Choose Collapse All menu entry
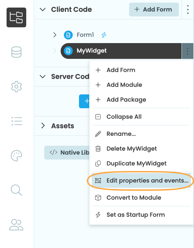Image resolution: width=194 pixels, height=248 pixels. pos(141,117)
